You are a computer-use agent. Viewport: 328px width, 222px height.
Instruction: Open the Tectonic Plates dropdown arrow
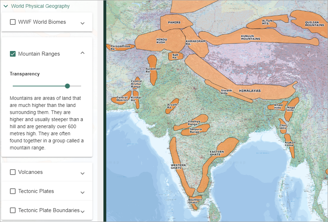pyautogui.click(x=83, y=193)
